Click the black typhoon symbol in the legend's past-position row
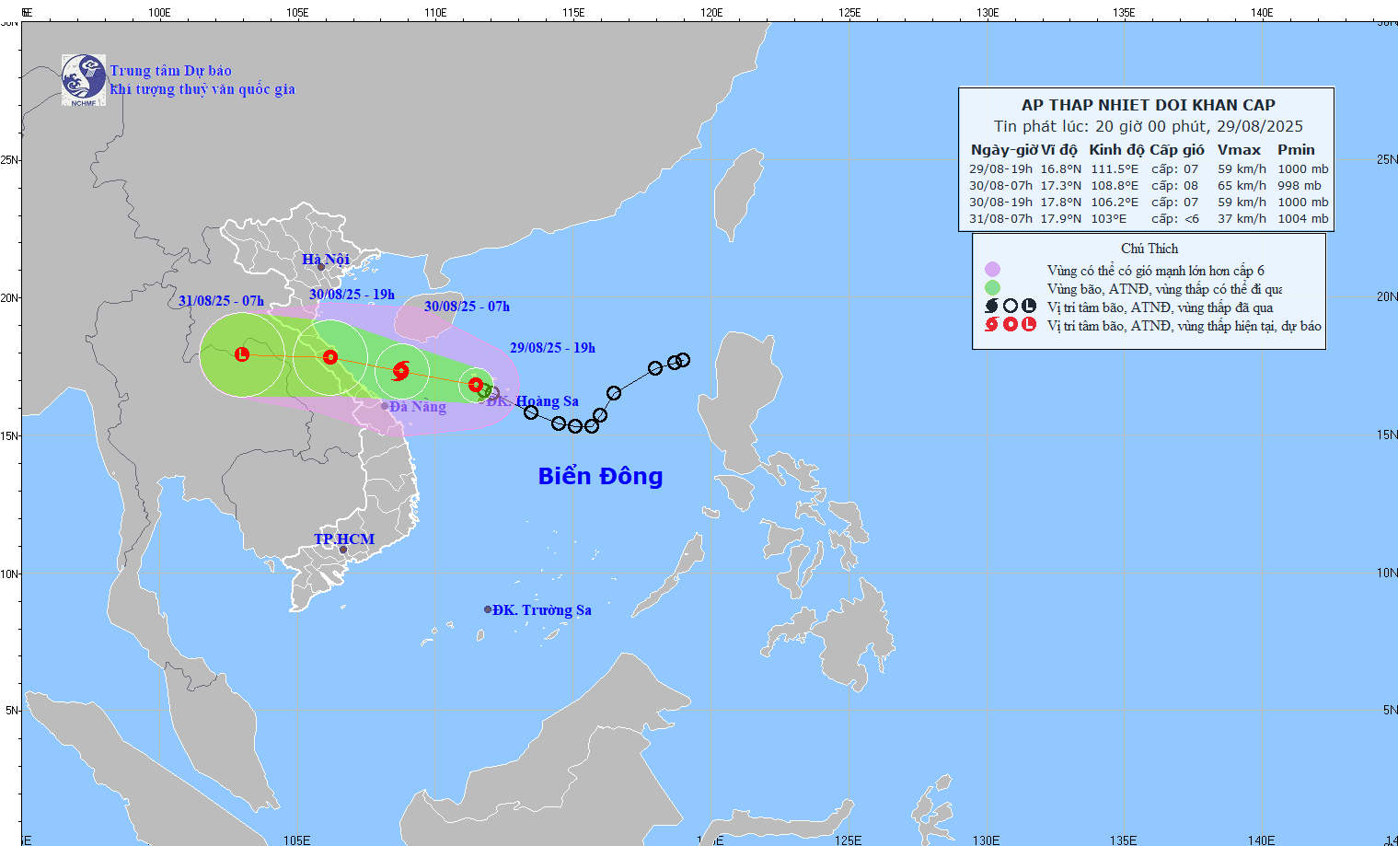This screenshot has height=846, width=1398. pos(991,307)
